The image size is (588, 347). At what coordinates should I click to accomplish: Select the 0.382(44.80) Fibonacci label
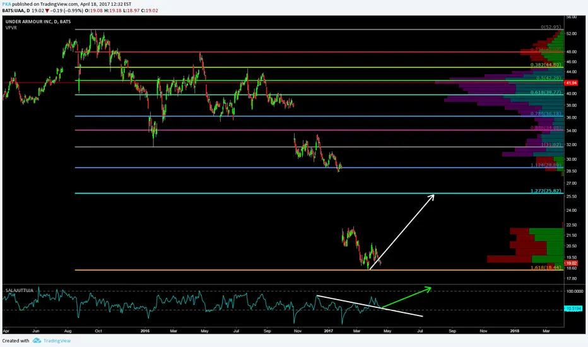coord(546,65)
